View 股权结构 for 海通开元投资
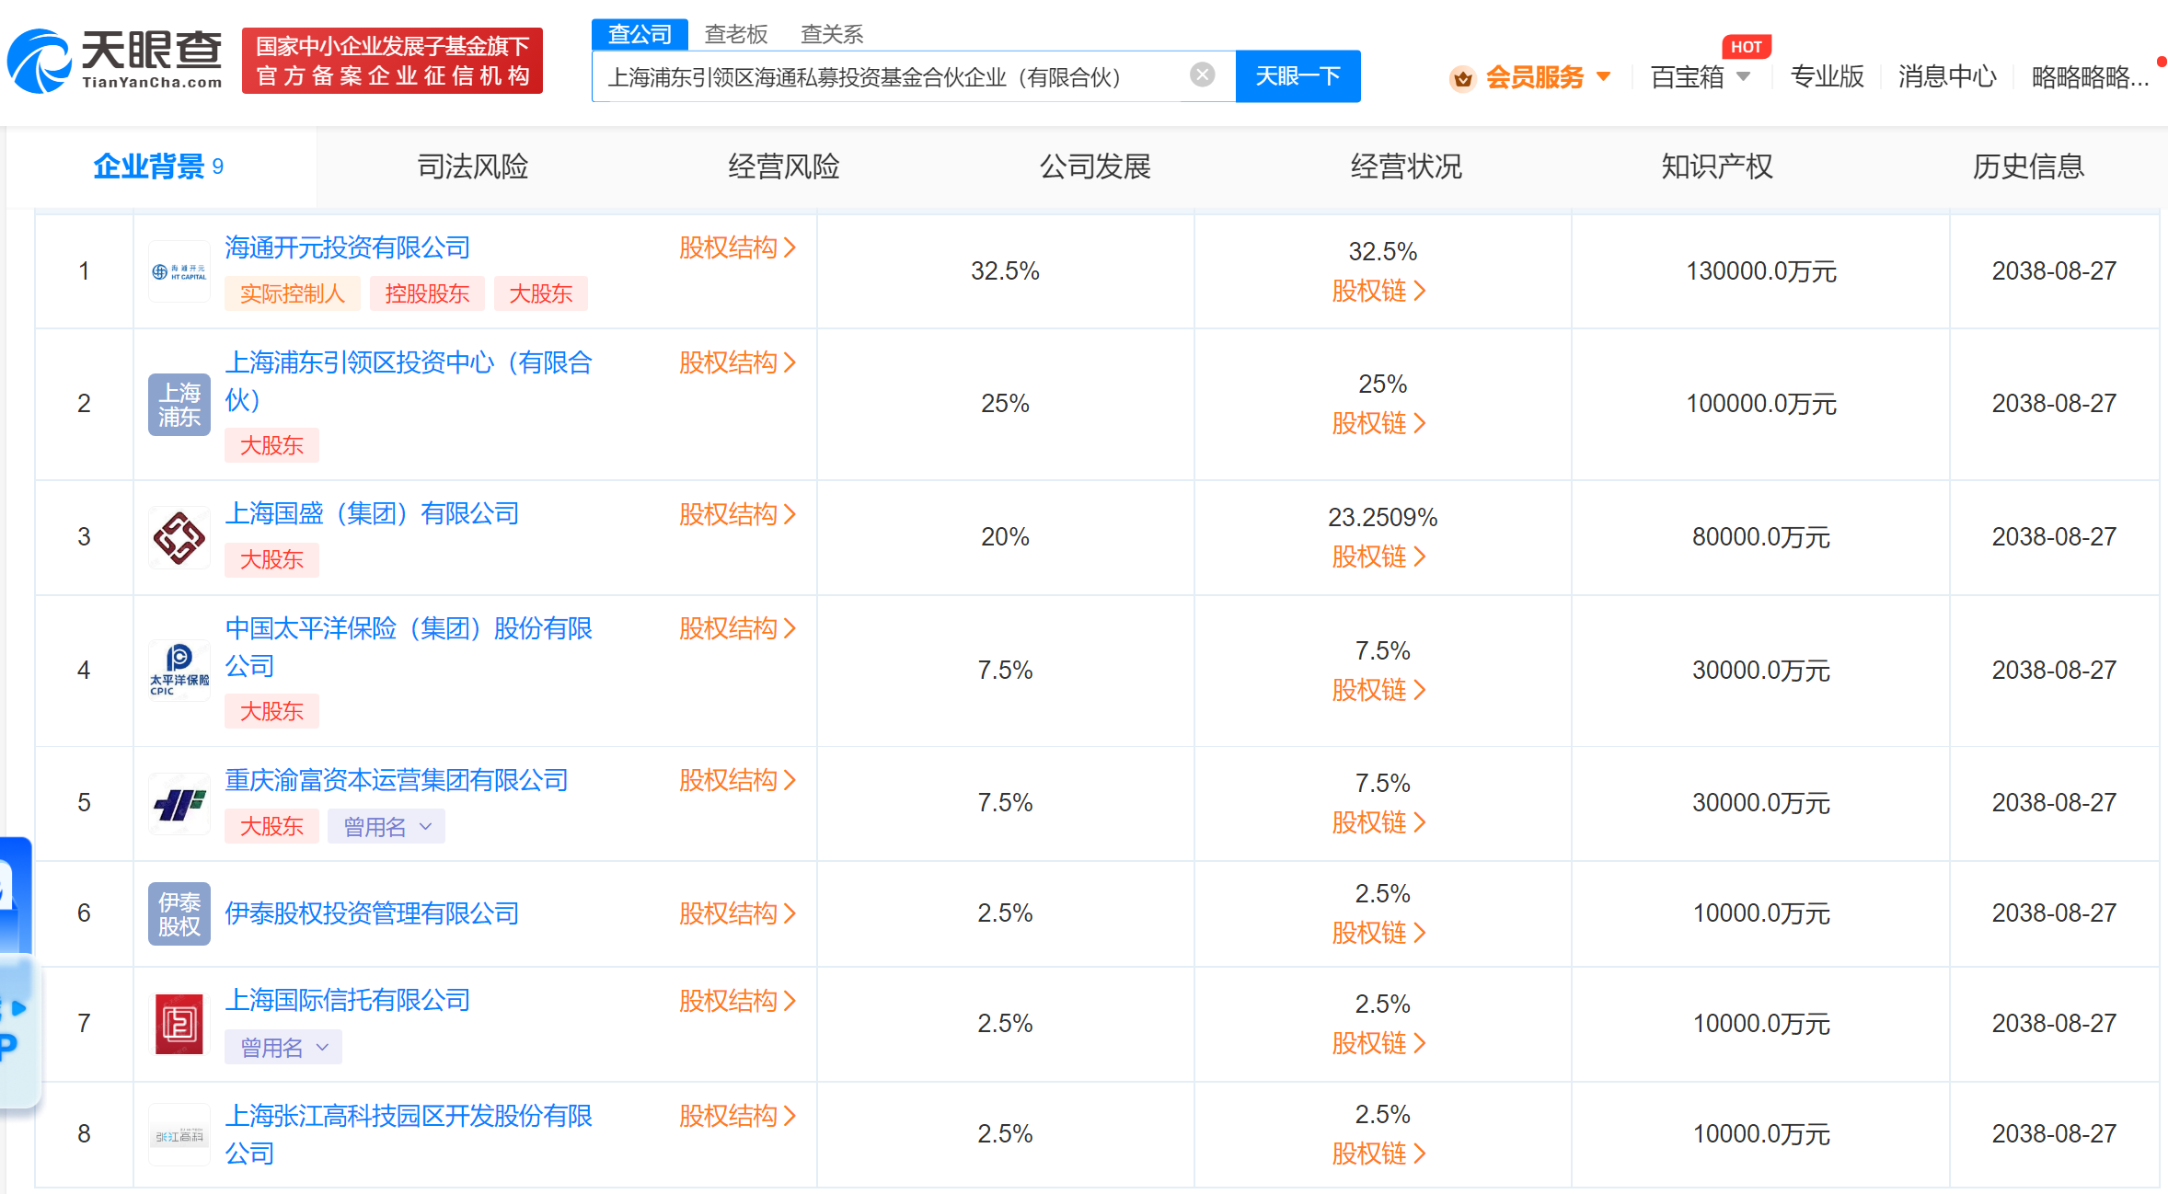 pos(737,247)
